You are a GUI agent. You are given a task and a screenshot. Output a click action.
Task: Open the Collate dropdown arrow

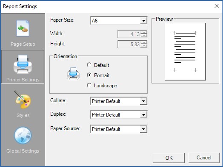(x=143, y=101)
